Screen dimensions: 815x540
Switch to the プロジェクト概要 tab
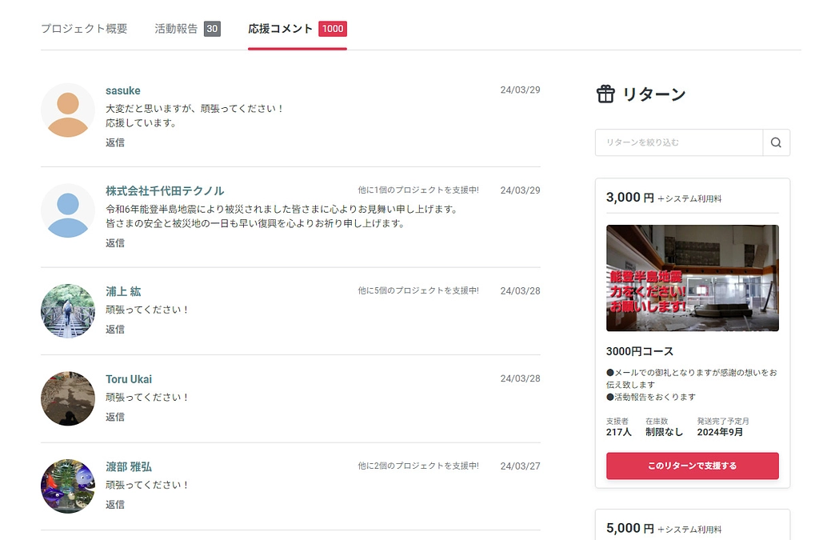coord(83,27)
